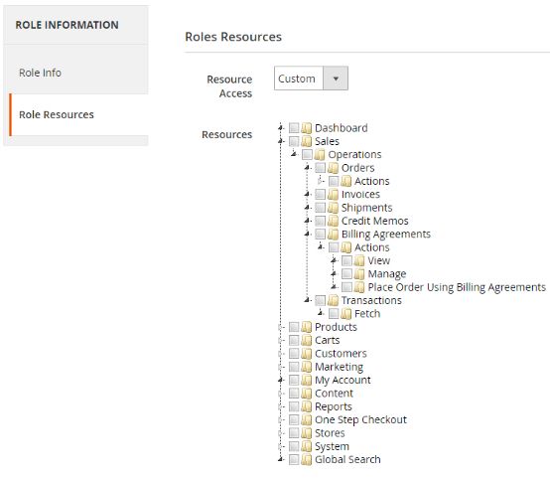The width and height of the screenshot is (550, 479).
Task: Click the Products folder icon
Action: (x=306, y=327)
